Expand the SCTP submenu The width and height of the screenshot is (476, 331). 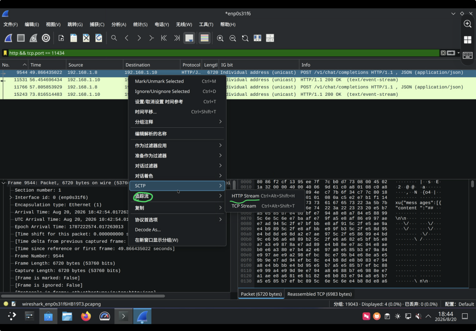point(178,186)
